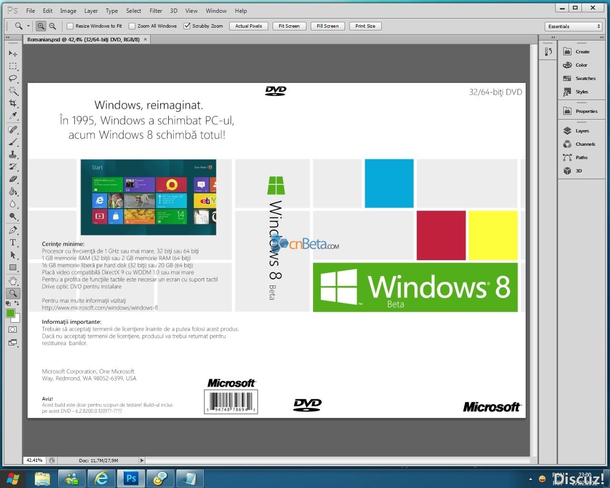610x488 pixels.
Task: Open the File menu
Action: point(30,10)
